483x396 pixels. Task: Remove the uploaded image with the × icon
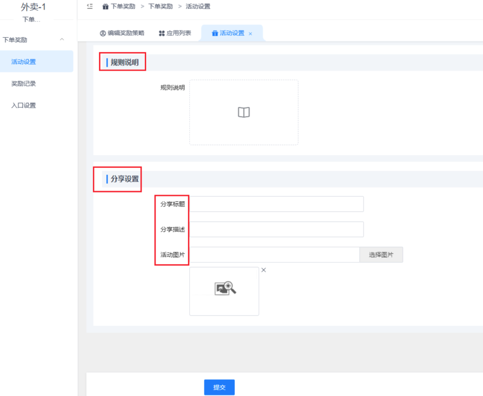coord(264,270)
